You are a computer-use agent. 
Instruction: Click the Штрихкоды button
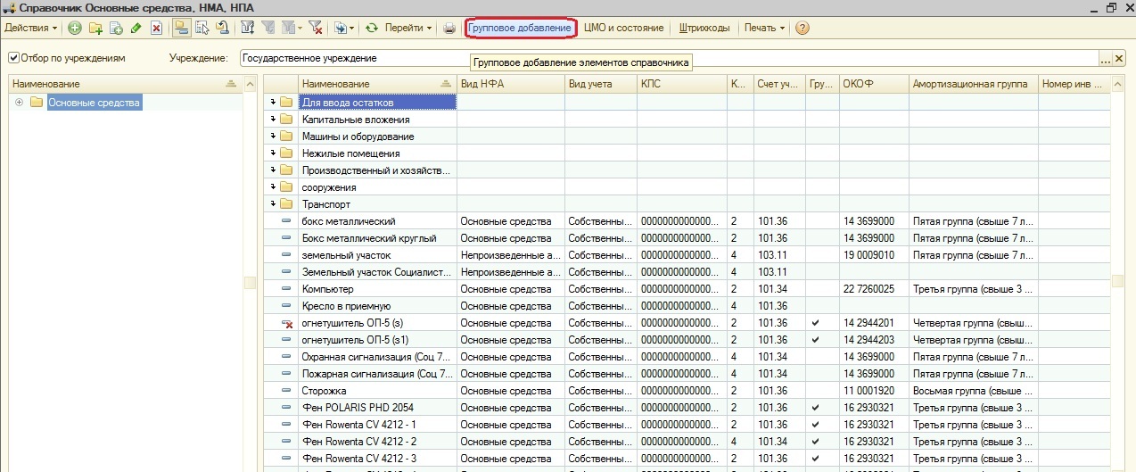coord(704,28)
